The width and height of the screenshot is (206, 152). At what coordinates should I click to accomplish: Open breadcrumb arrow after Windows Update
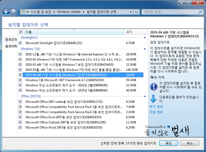(83, 12)
